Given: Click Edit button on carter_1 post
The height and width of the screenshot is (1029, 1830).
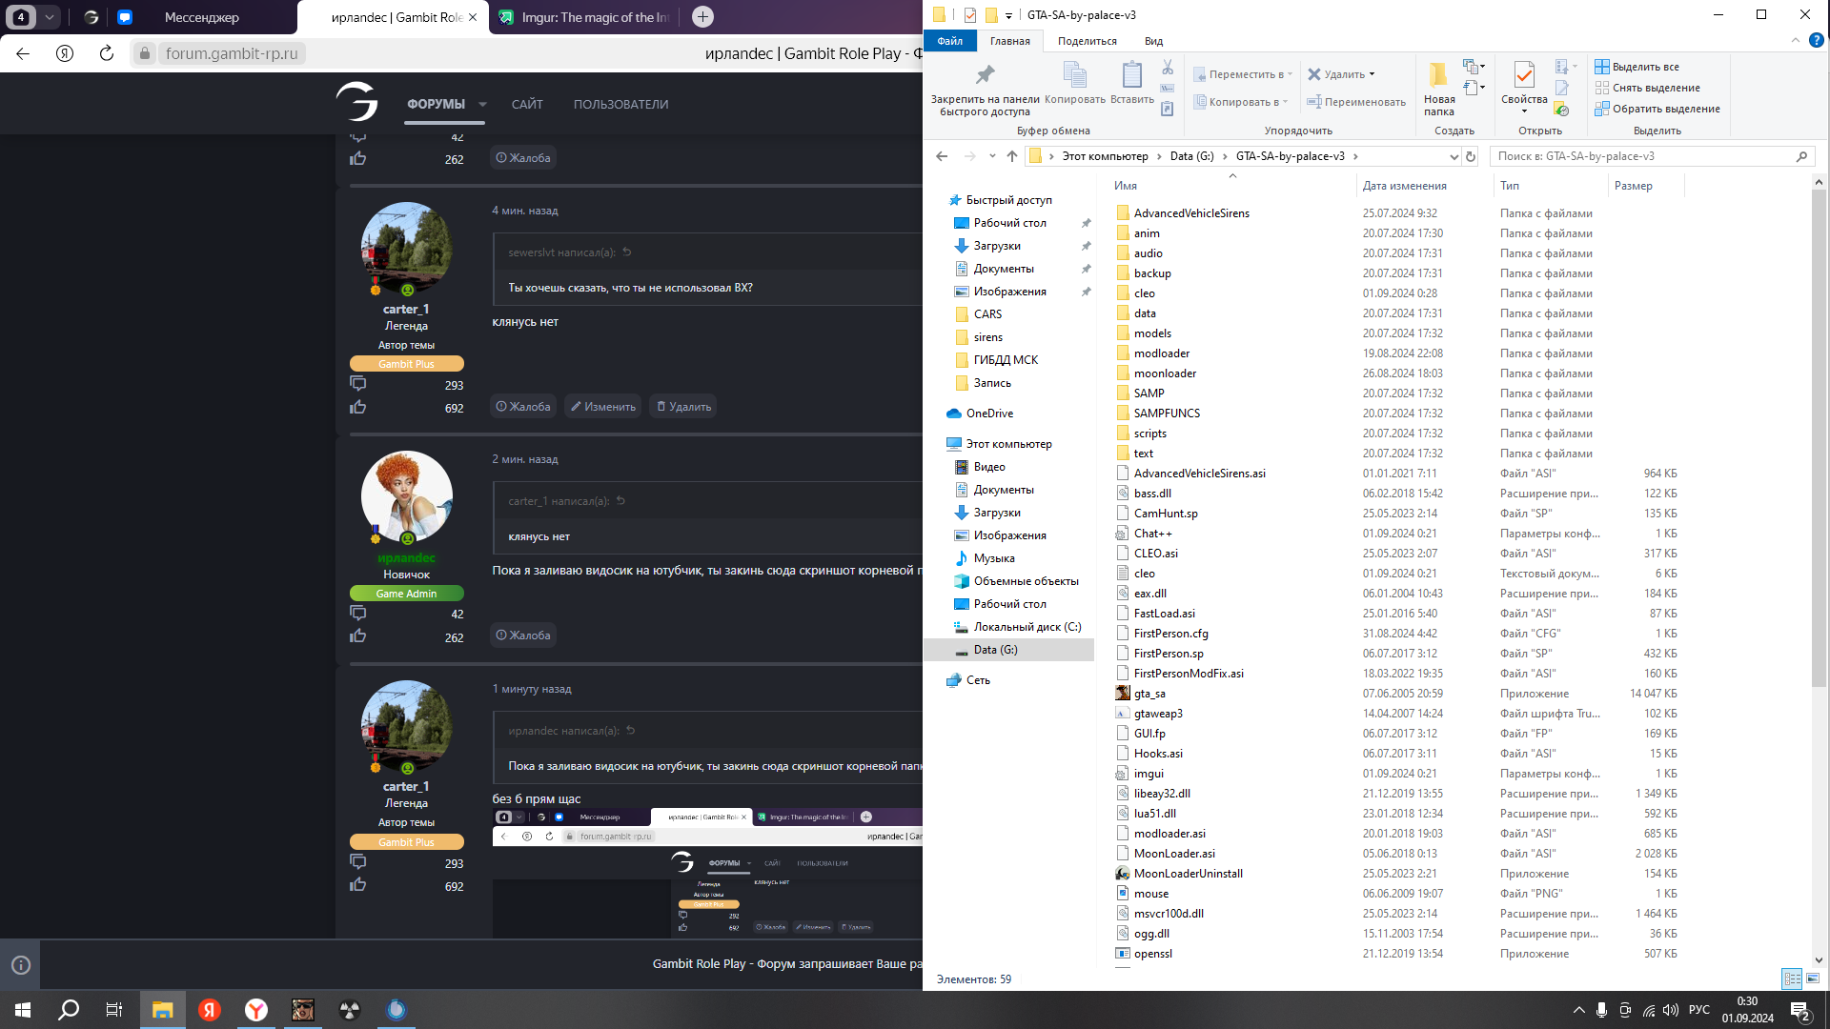Looking at the screenshot, I should coord(603,407).
